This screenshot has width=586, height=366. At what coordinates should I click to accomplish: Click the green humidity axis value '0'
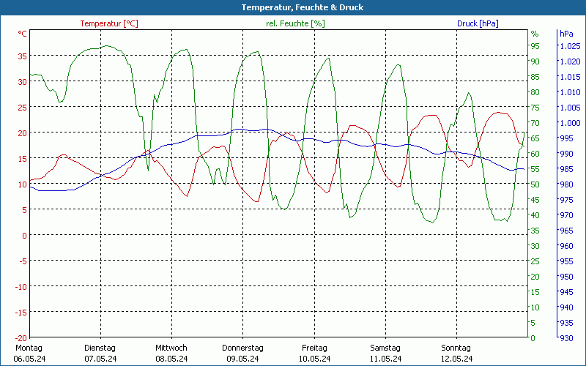coord(533,338)
